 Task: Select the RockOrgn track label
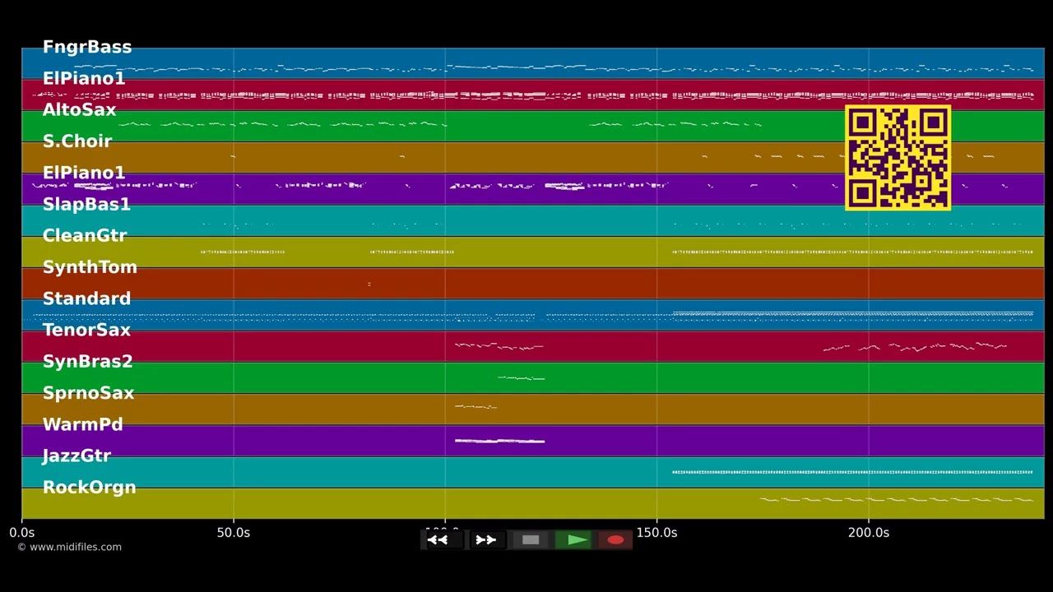click(90, 487)
